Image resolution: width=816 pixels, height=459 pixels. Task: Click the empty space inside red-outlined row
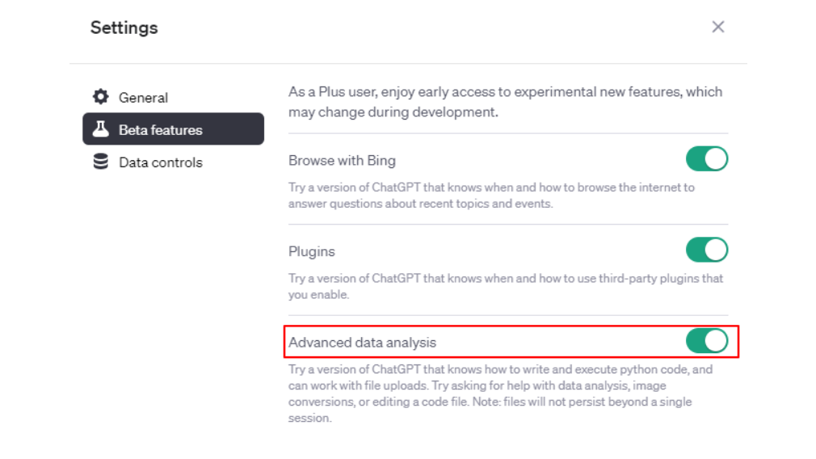pos(559,342)
